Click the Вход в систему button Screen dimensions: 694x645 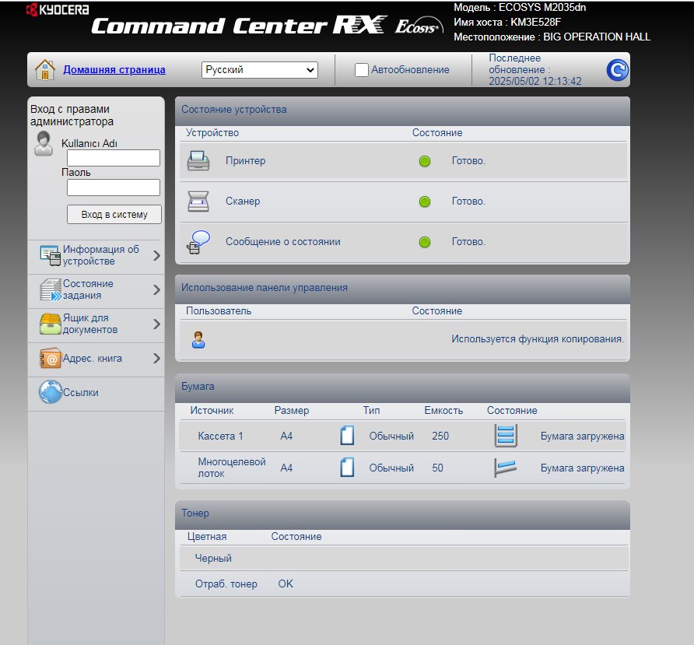[114, 214]
